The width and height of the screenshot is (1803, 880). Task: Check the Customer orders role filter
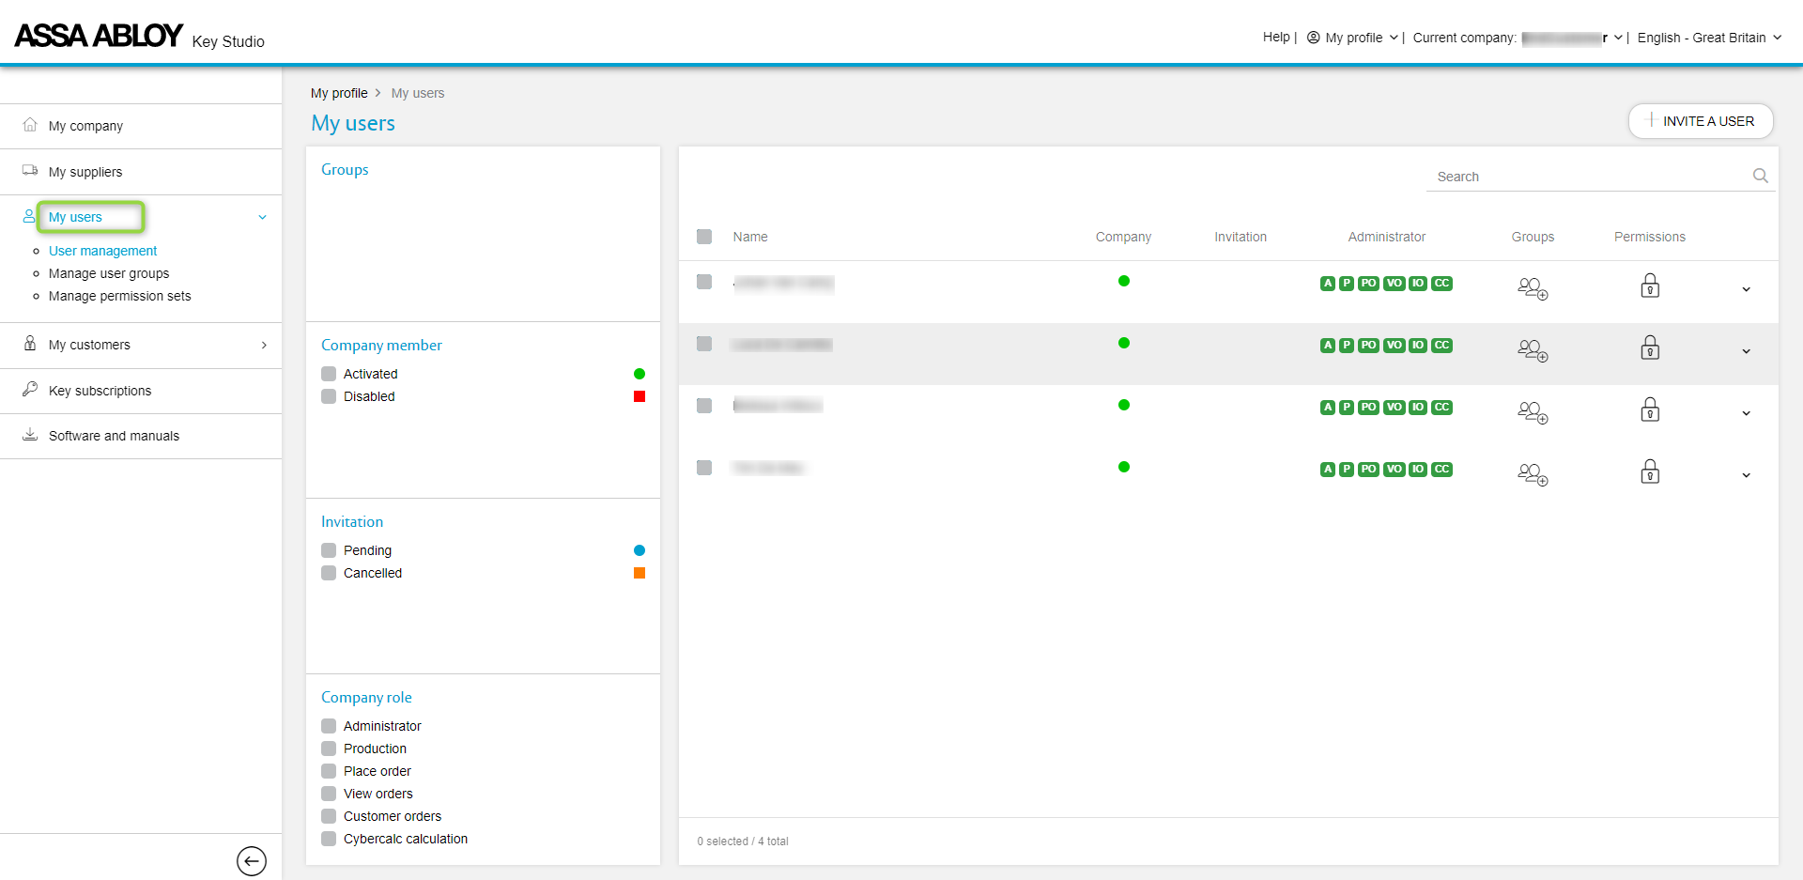click(329, 816)
